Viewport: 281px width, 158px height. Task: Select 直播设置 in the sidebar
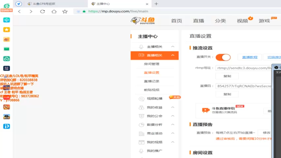151,73
